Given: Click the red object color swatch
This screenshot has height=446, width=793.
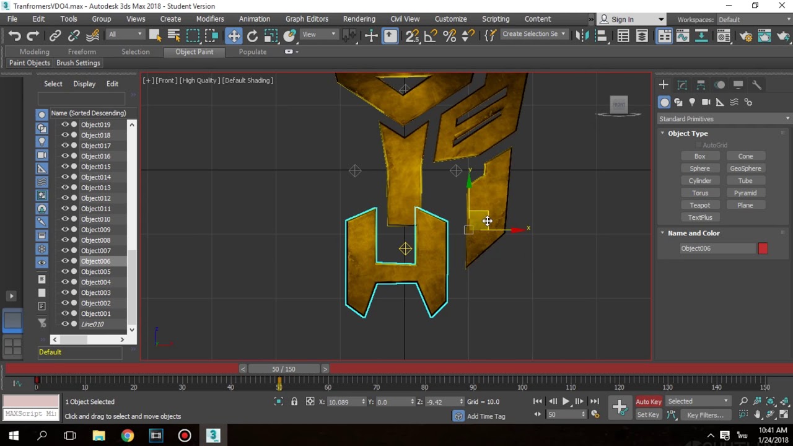Looking at the screenshot, I should (x=763, y=248).
